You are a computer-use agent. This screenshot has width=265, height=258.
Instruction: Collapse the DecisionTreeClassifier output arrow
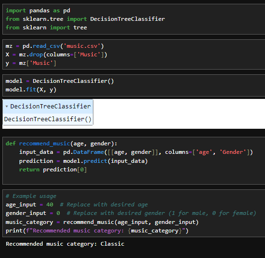(7, 107)
